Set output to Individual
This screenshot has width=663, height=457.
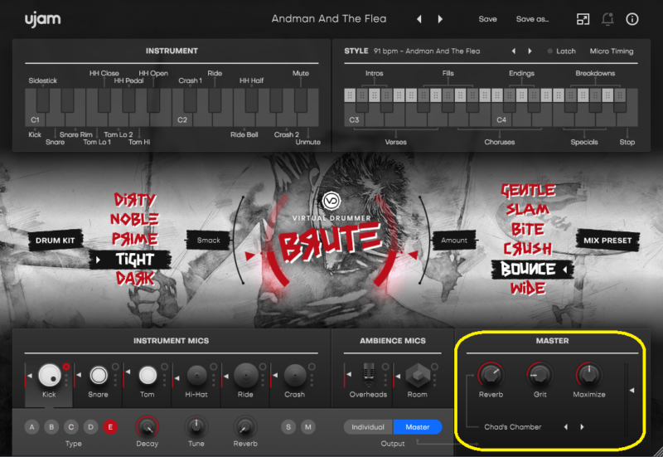(368, 427)
